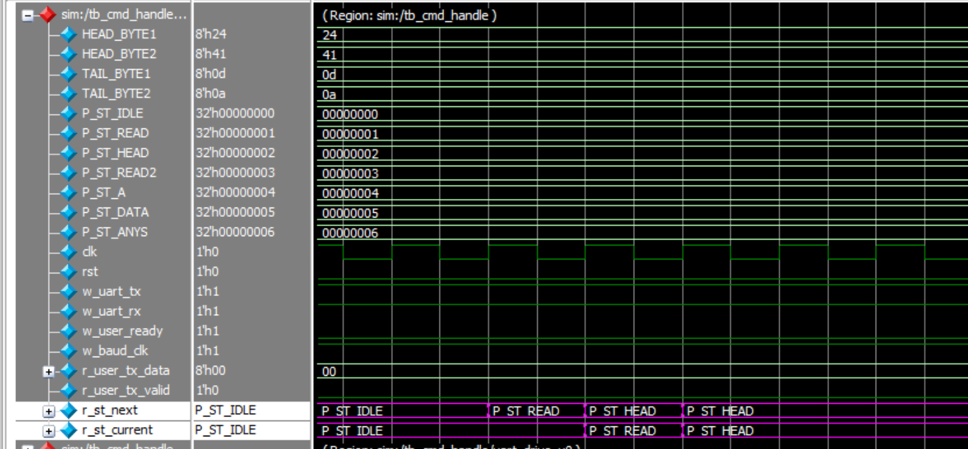Select the w_user_ready signal name
The height and width of the screenshot is (449, 968).
122,331
